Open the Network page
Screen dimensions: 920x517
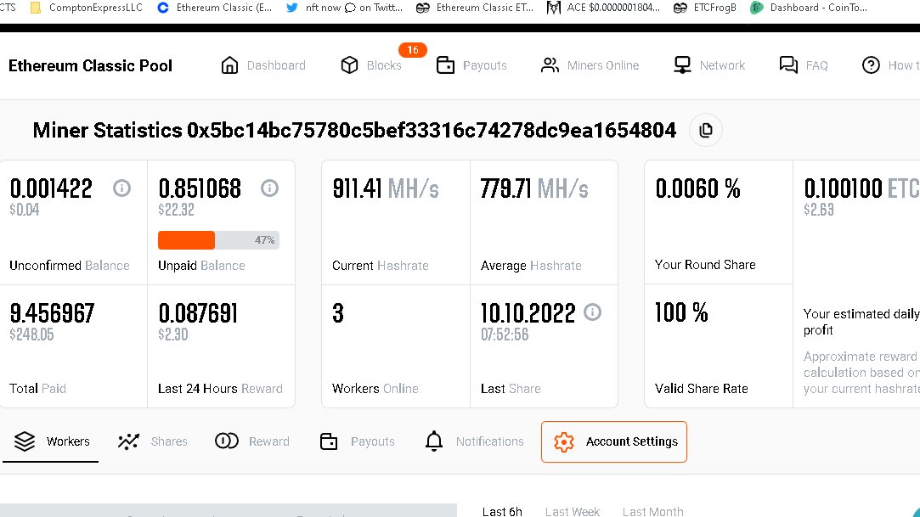point(722,65)
